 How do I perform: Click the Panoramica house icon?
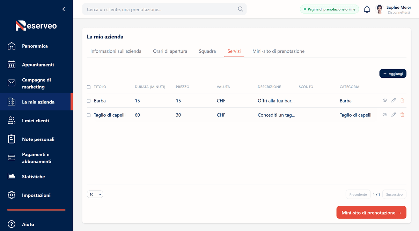(12, 46)
